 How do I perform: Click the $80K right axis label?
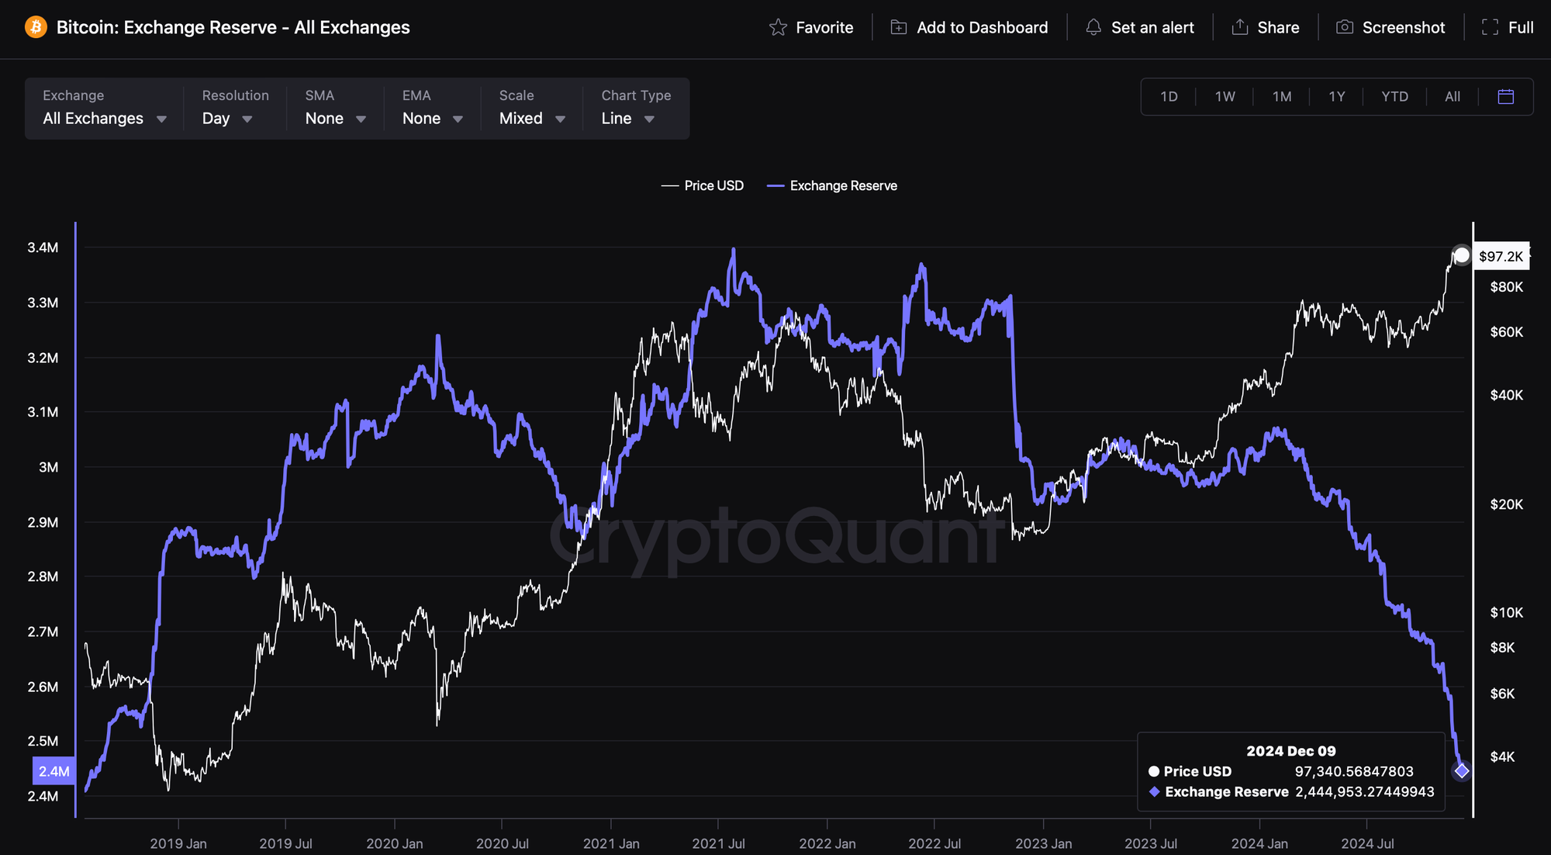1506,287
